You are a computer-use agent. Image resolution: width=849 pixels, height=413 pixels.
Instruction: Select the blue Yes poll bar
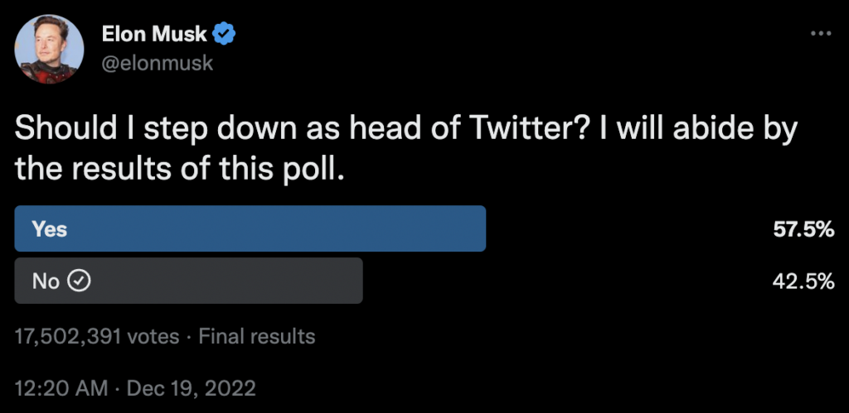tap(250, 228)
